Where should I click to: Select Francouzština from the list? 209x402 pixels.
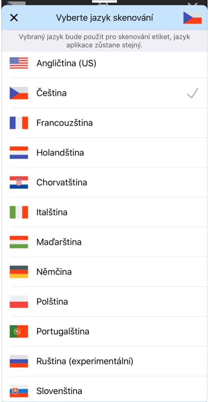click(x=64, y=123)
